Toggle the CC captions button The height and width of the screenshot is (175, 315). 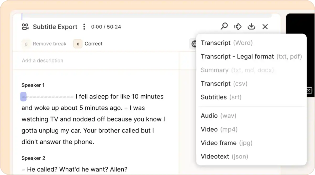[309, 90]
